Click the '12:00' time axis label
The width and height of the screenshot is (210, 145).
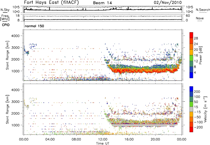click(x=103, y=140)
